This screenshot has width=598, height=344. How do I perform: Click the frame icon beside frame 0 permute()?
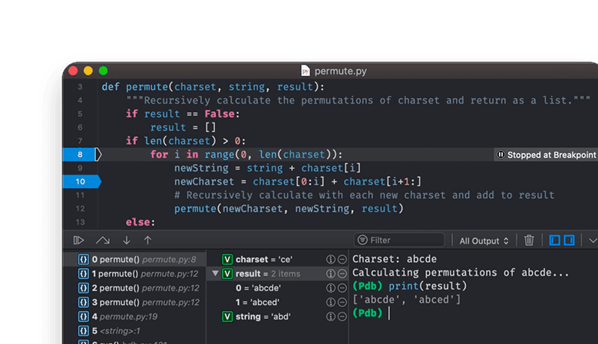84,260
